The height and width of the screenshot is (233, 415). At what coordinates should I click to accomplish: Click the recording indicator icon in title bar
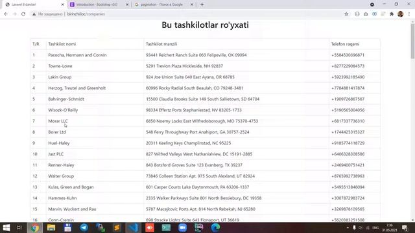pyautogui.click(x=372, y=5)
